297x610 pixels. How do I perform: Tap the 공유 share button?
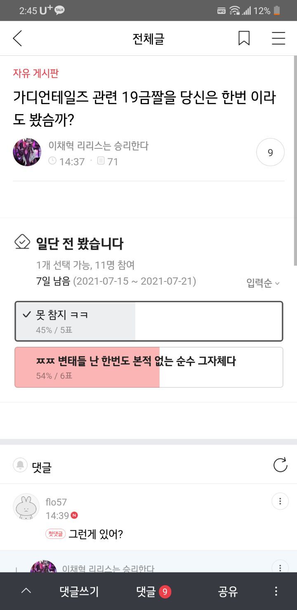pyautogui.click(x=228, y=591)
